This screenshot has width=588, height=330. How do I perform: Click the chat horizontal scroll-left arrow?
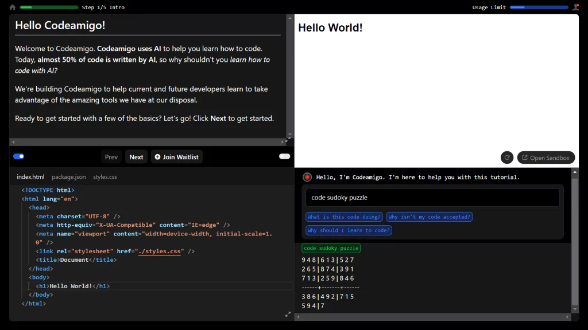click(x=299, y=317)
